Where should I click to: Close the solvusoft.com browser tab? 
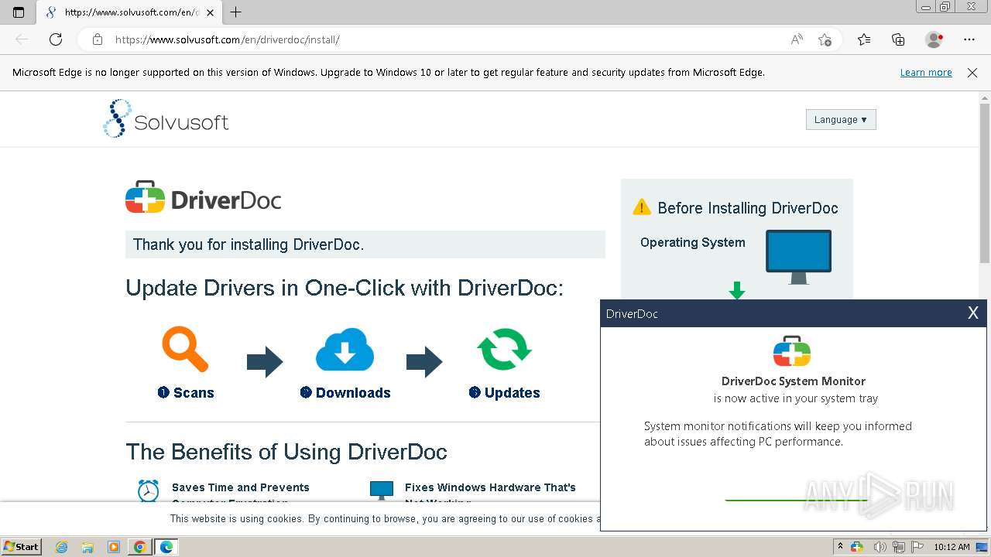point(210,12)
